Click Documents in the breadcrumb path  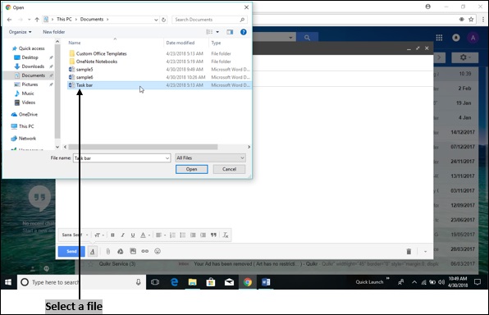pos(92,20)
